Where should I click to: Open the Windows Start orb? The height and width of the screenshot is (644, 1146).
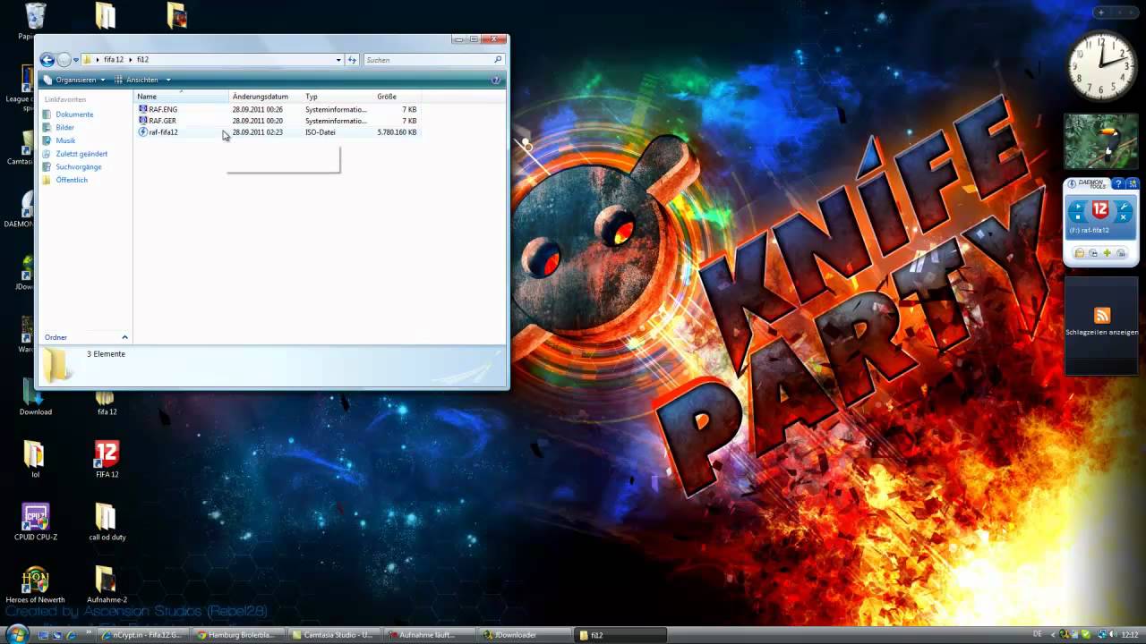click(x=17, y=634)
